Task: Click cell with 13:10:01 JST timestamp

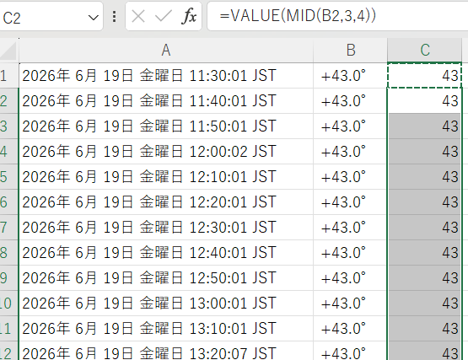Action: pos(166,329)
